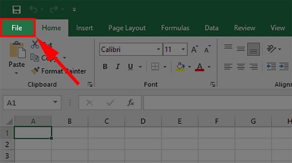Switch to the Data tab
292x163 pixels.
coord(211,28)
